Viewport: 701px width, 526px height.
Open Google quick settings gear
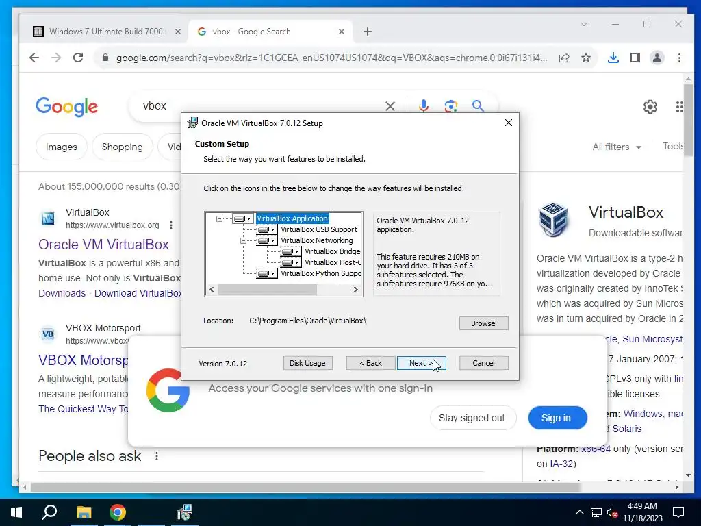[x=650, y=107]
